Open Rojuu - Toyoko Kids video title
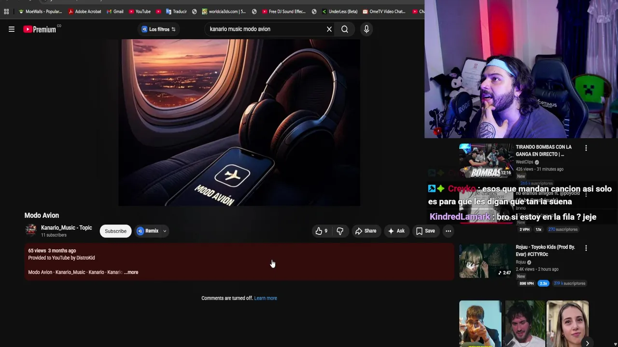The width and height of the screenshot is (618, 347). 546,251
